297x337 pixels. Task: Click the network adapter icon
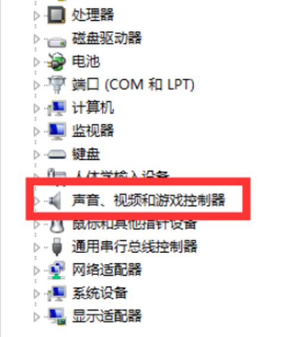point(56,270)
